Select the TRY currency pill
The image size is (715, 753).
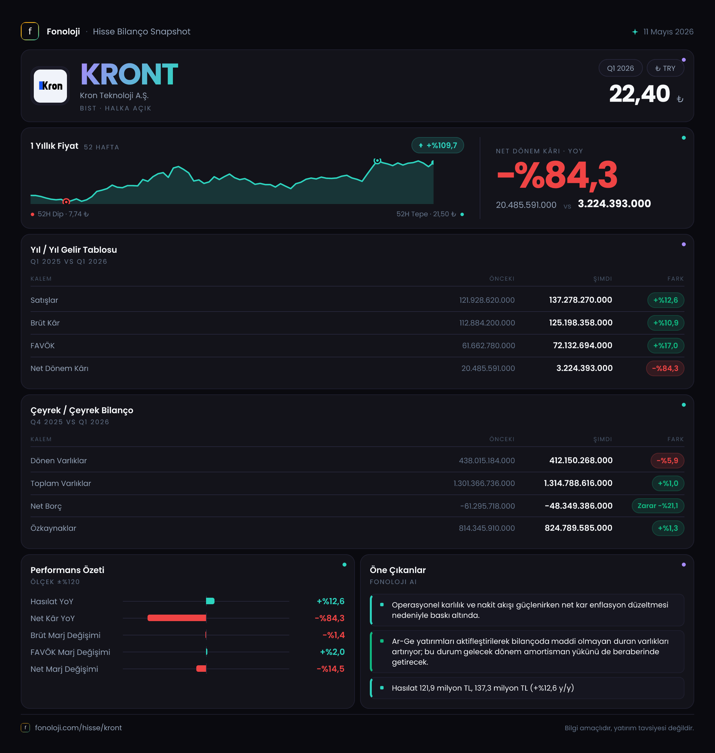[665, 68]
